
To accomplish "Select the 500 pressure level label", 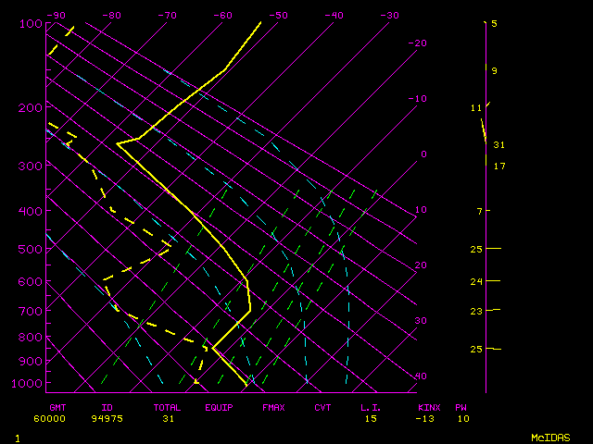I will coord(31,249).
